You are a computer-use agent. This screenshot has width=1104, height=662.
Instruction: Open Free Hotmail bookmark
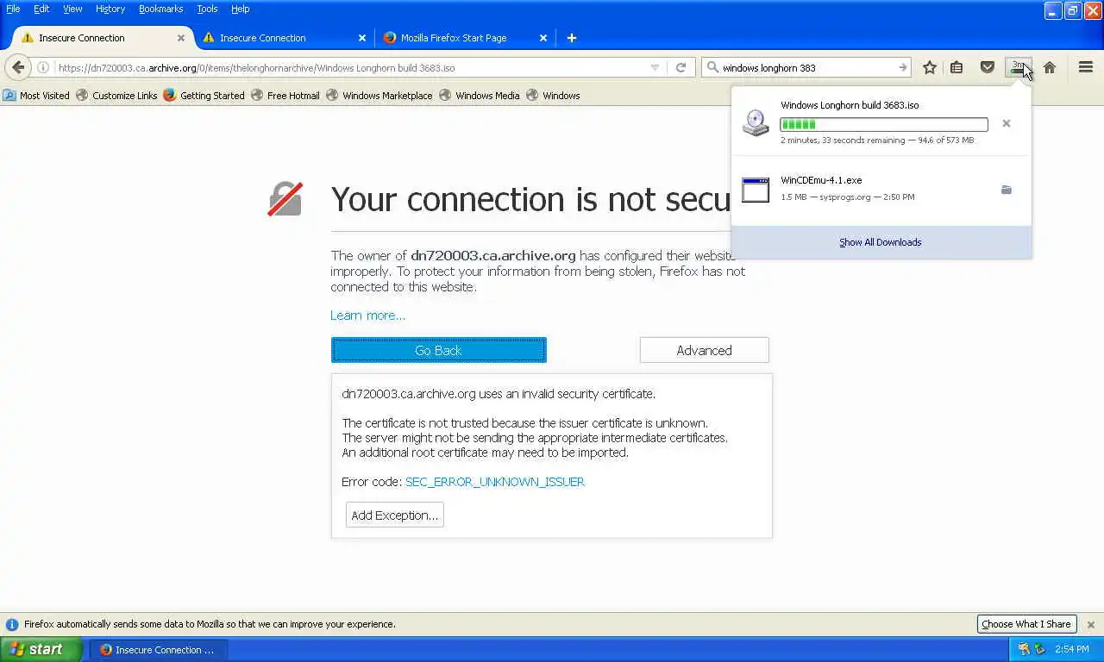(285, 96)
